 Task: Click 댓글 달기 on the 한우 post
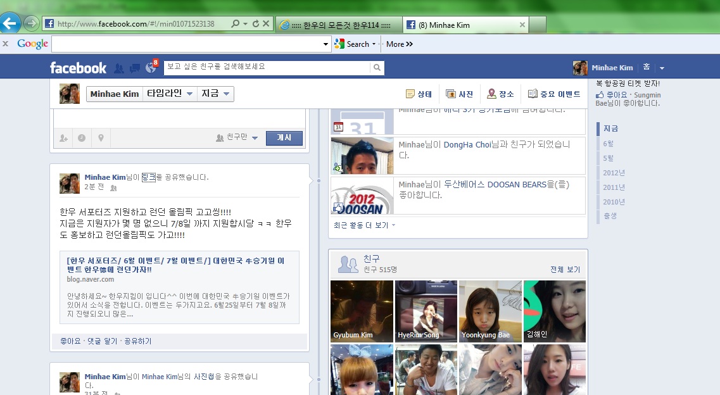pyautogui.click(x=103, y=341)
